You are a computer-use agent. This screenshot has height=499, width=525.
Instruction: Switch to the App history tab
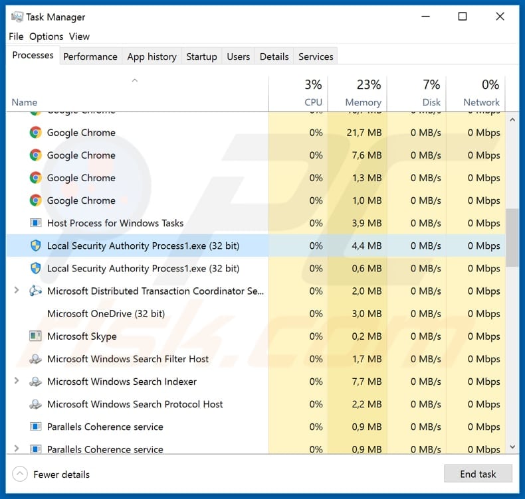(x=152, y=56)
